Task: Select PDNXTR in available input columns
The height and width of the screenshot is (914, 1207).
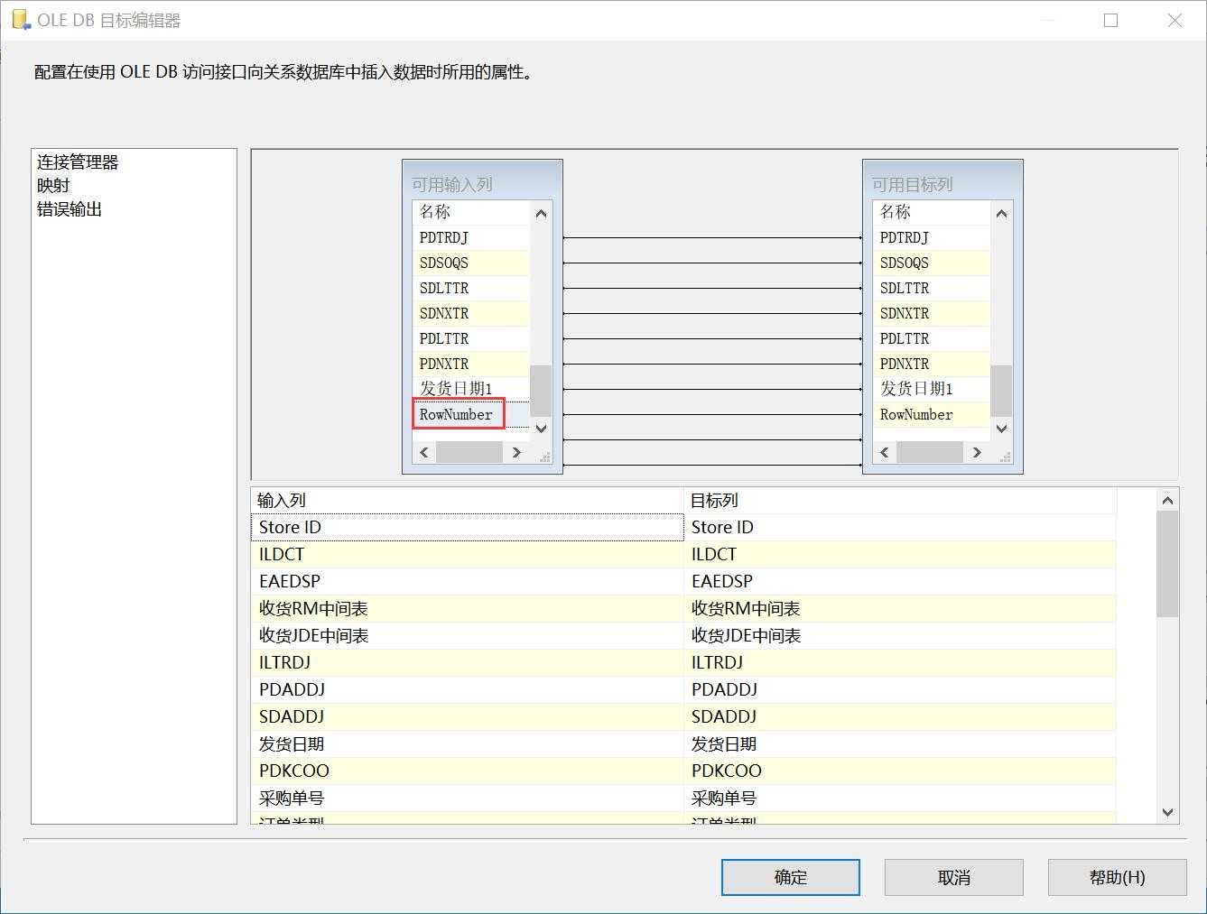Action: point(470,364)
